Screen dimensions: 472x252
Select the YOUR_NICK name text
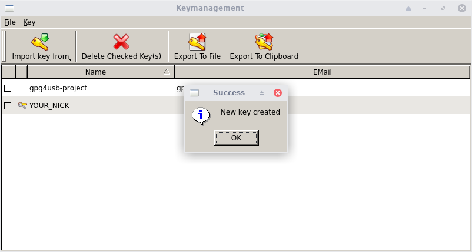click(49, 105)
